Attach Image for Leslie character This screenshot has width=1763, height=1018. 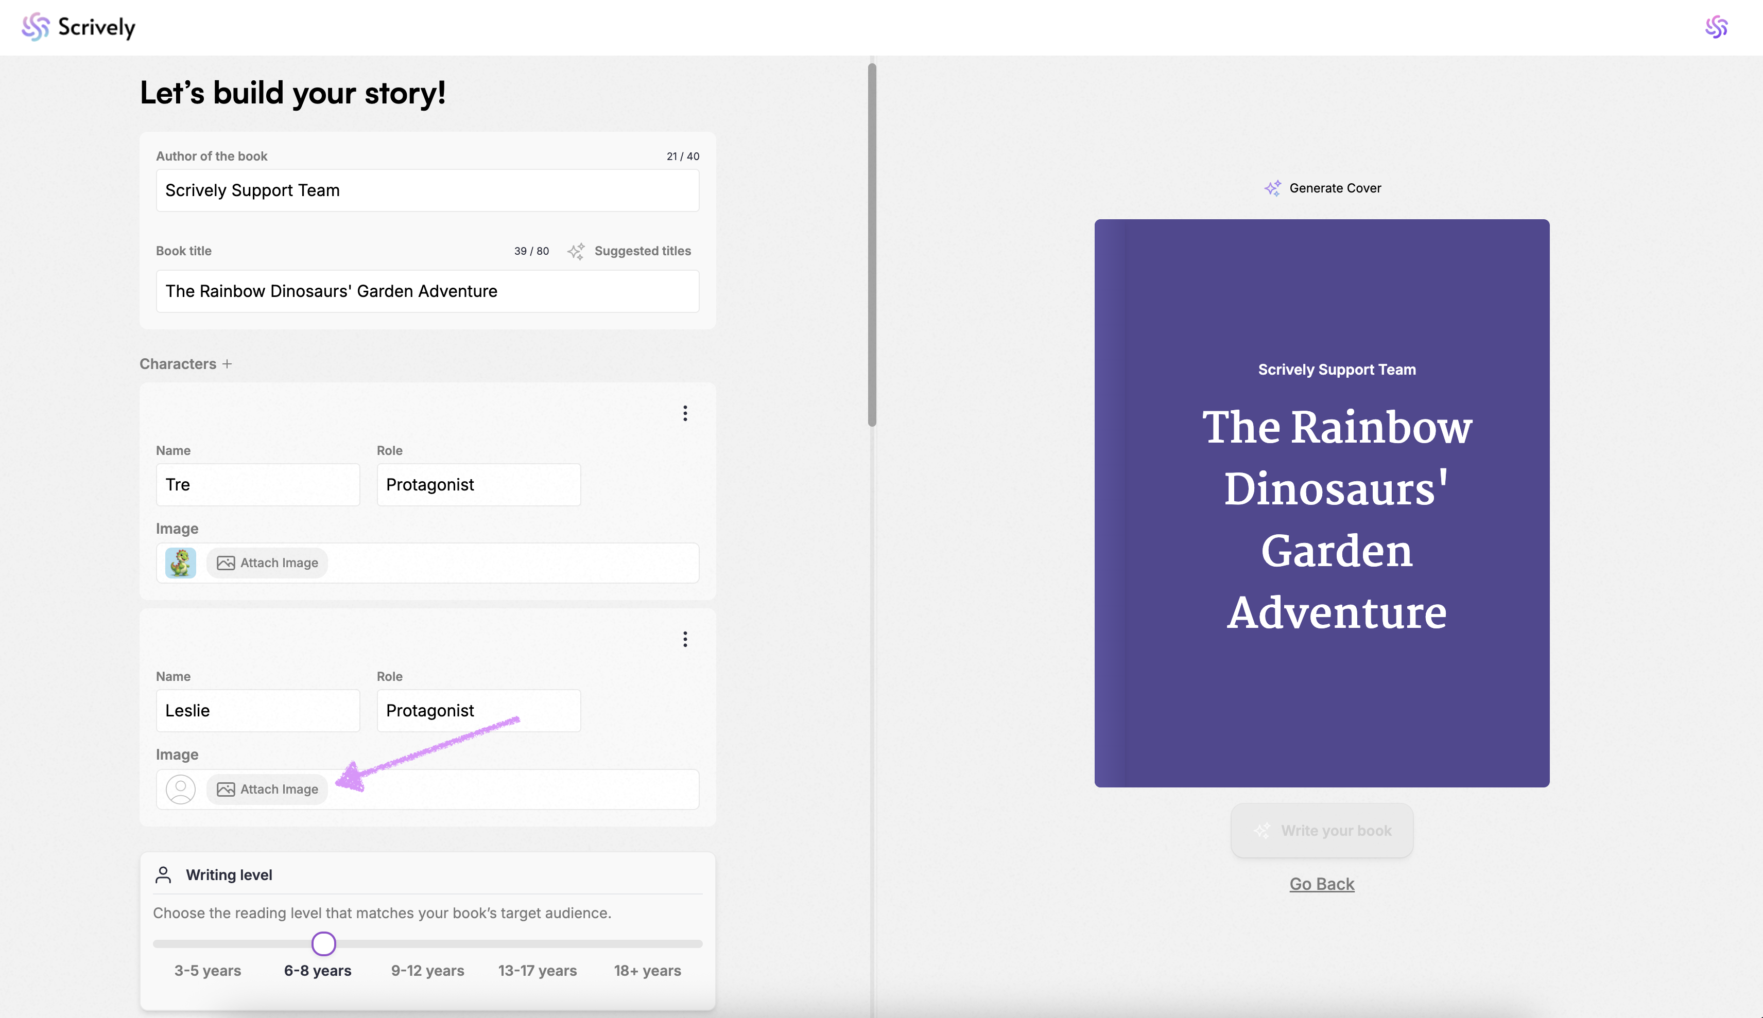pyautogui.click(x=267, y=789)
